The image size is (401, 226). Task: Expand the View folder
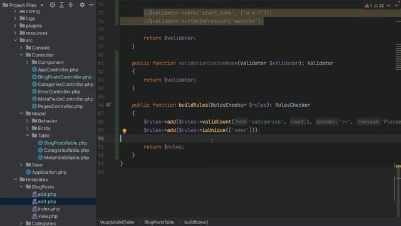pos(21,164)
